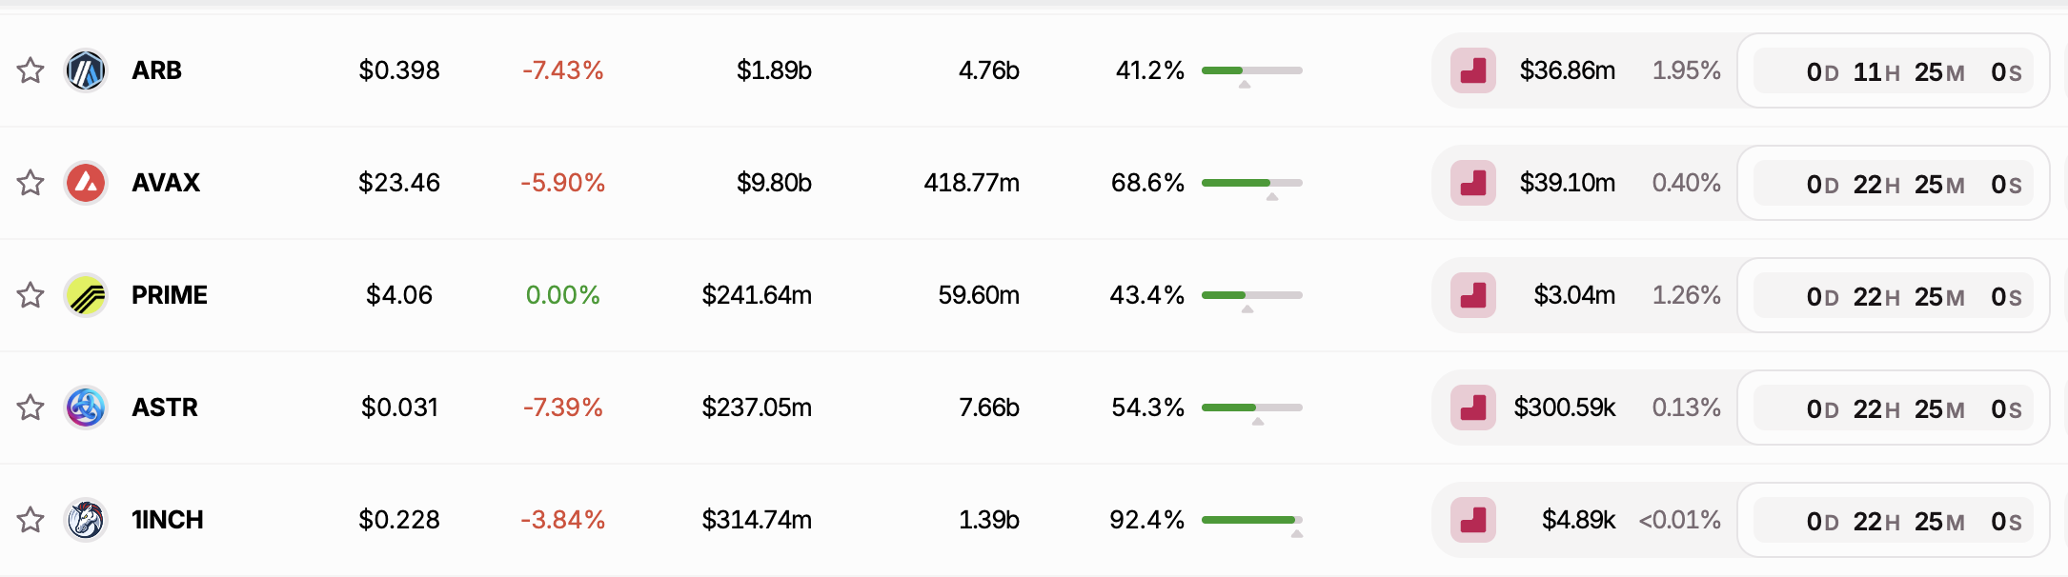Select the PRIME yellow logo icon
Screen dimensions: 2068x577
86,295
